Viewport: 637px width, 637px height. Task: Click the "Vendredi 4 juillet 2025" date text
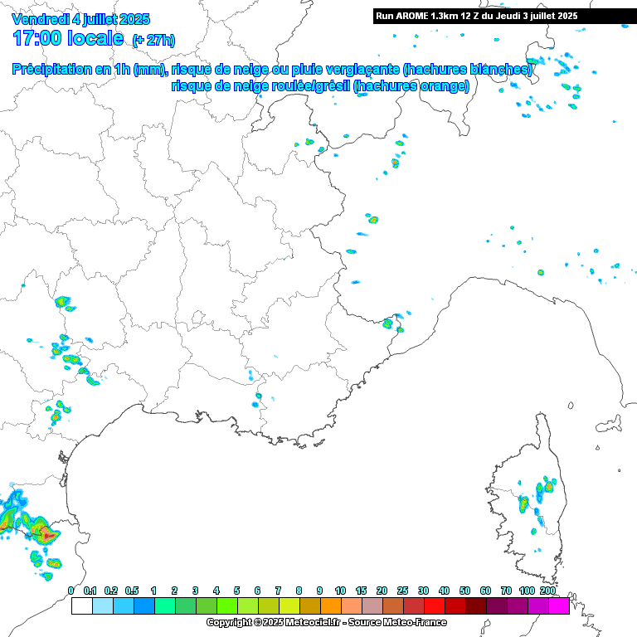point(80,19)
